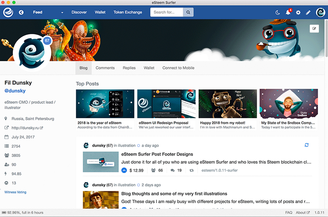Click author avatar on 2 days ago post
The width and height of the screenshot is (328, 217).
(x=86, y=185)
